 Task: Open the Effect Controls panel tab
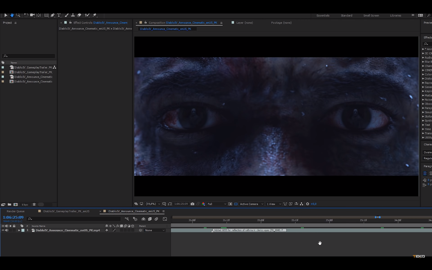[x=100, y=23]
